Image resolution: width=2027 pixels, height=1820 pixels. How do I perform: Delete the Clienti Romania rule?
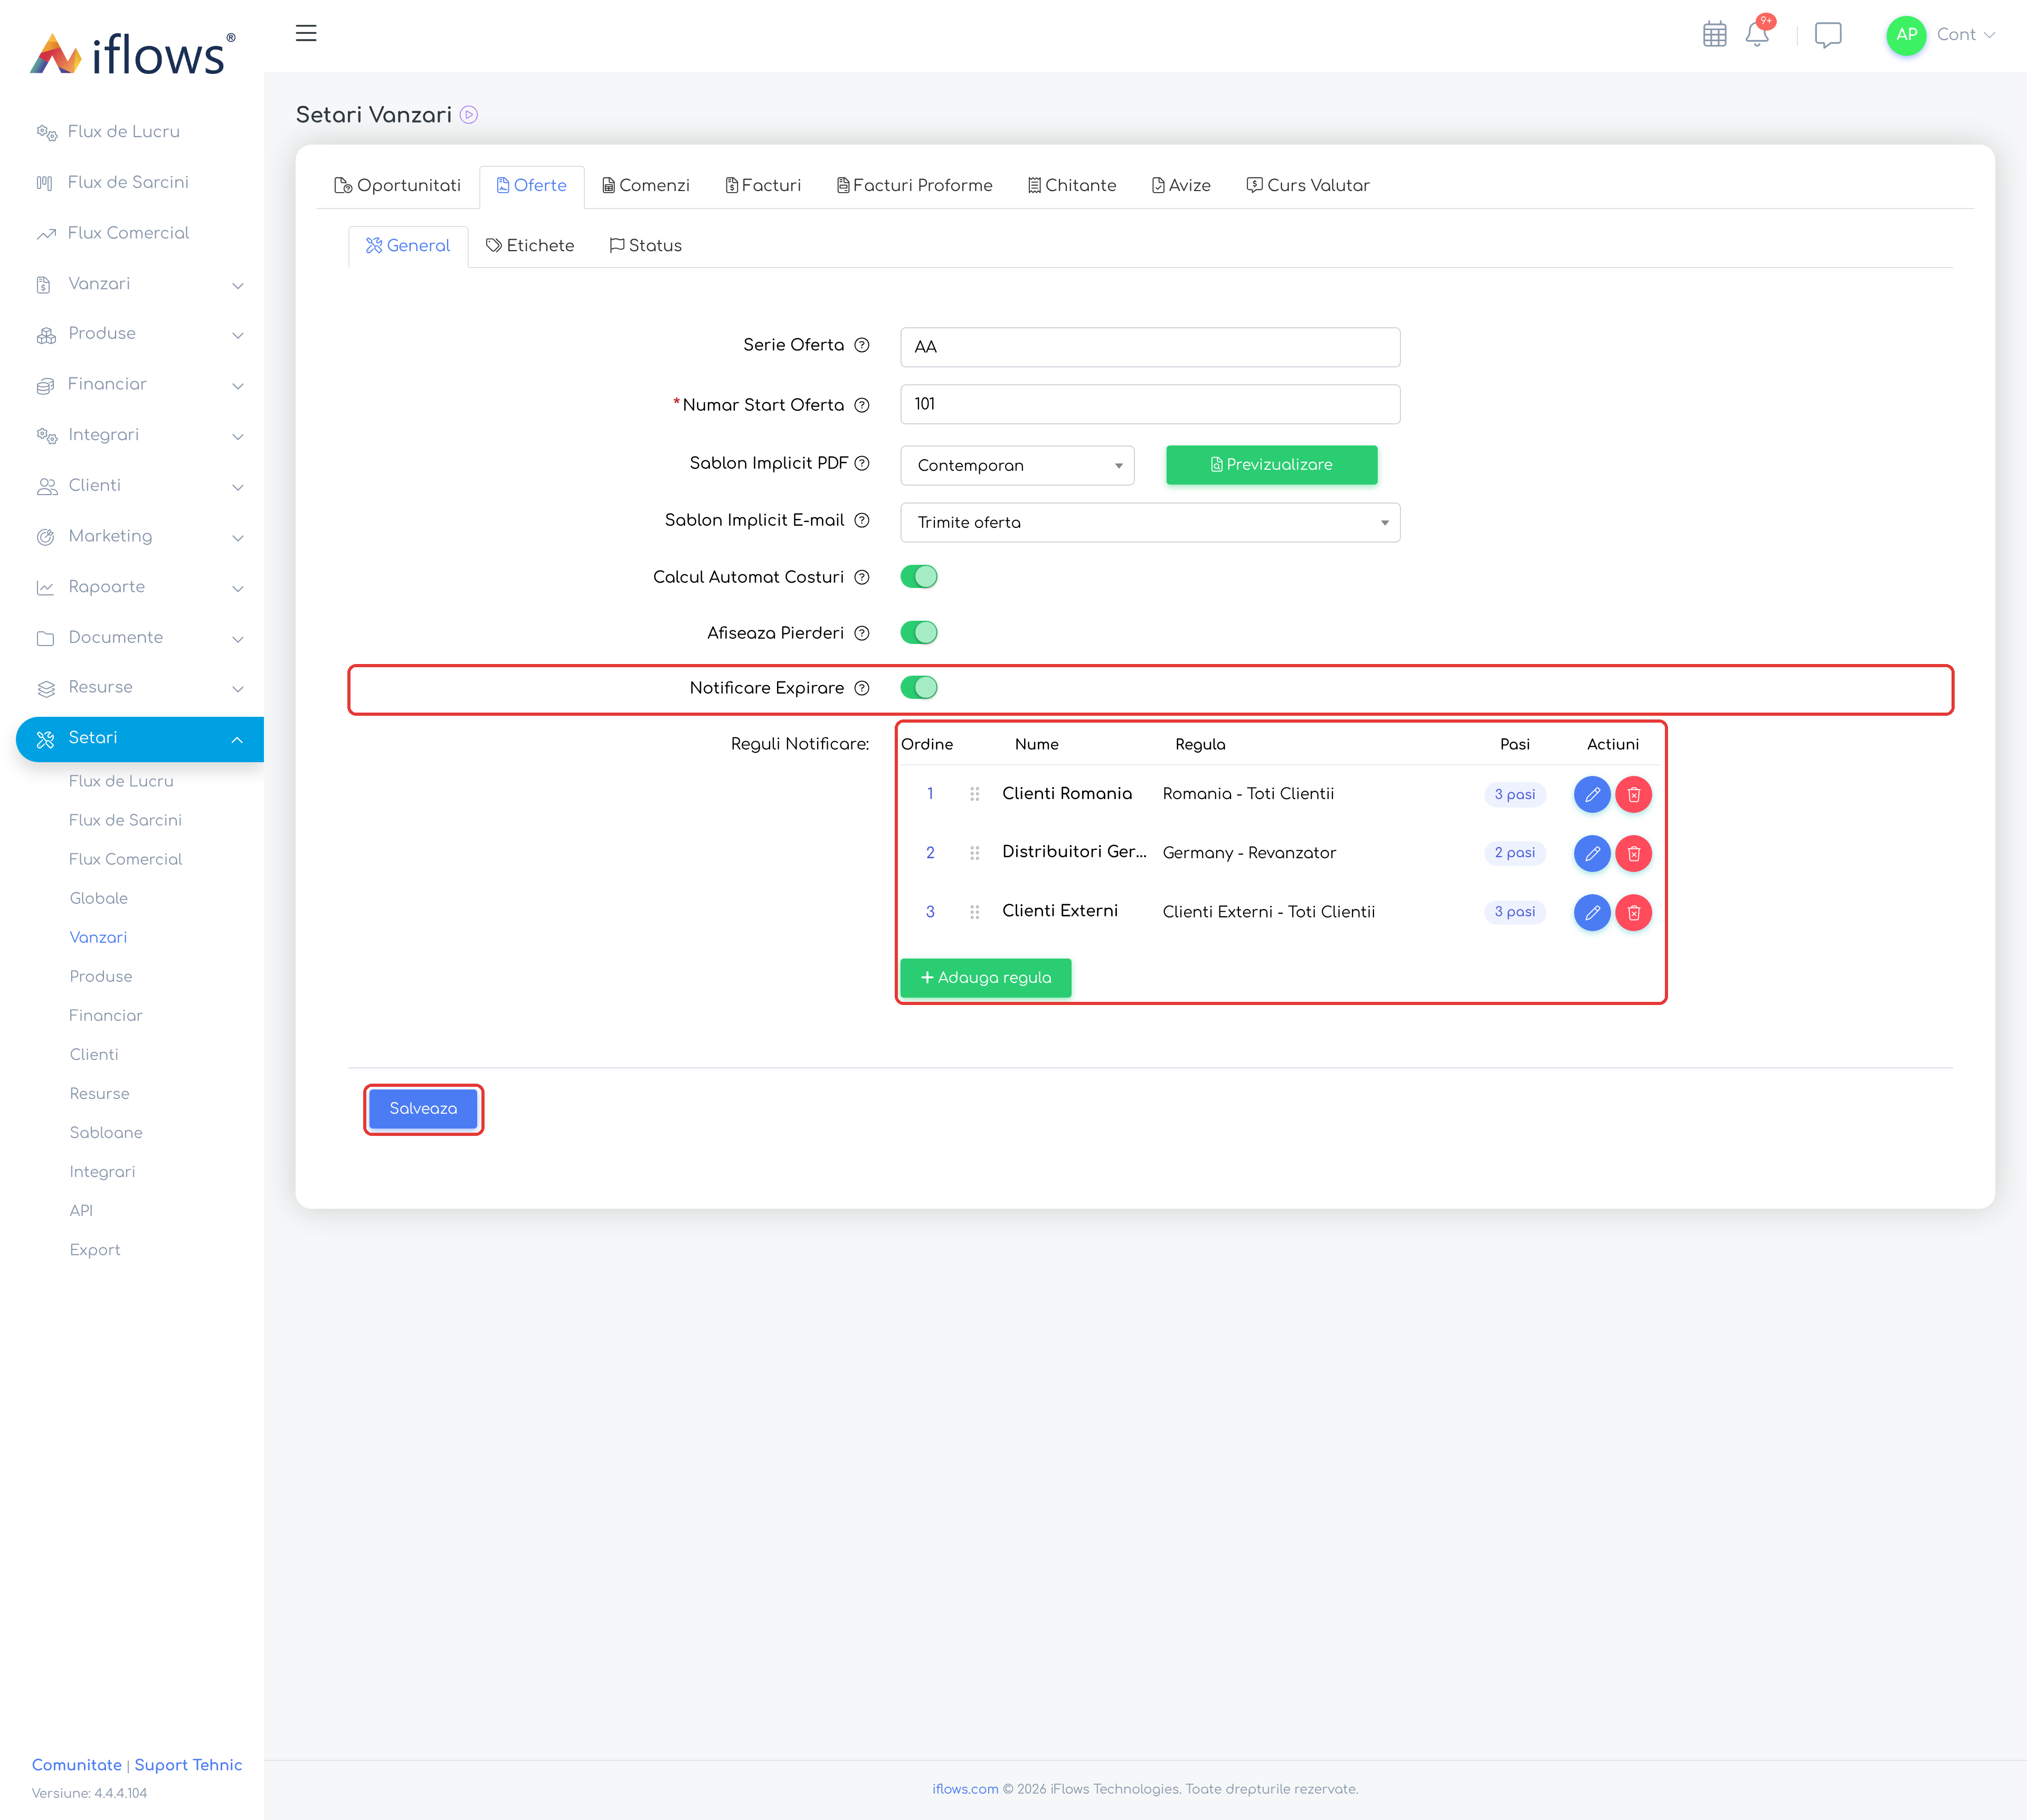pyautogui.click(x=1633, y=794)
